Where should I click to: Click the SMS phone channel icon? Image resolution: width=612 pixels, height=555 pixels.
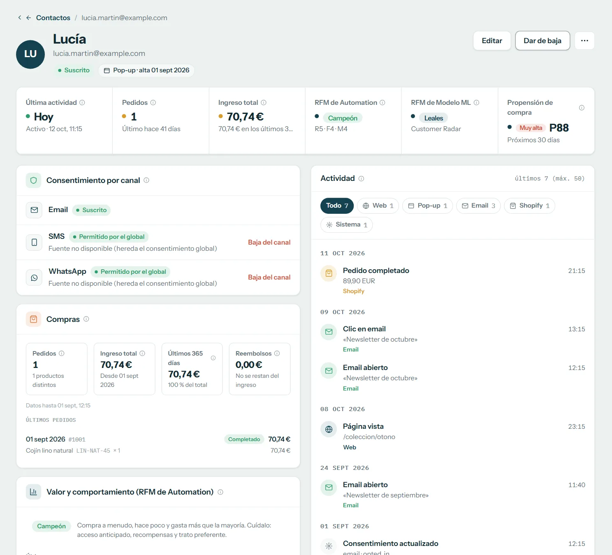[34, 243]
